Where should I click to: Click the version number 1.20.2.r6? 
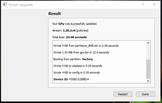pyautogui.click(x=69, y=30)
